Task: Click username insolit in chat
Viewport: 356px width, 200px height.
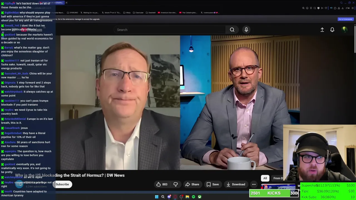Action: click(x=8, y=191)
